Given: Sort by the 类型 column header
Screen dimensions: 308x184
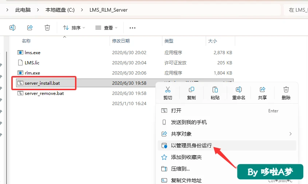Looking at the screenshot, I should point(169,41).
